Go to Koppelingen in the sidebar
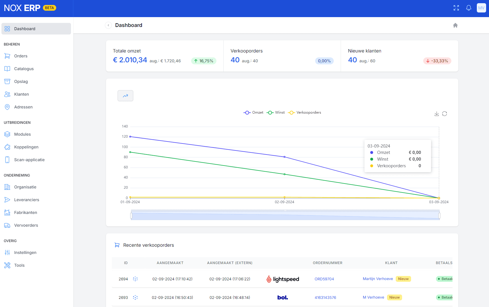Screen dimensions: 489x307 click(x=26, y=147)
